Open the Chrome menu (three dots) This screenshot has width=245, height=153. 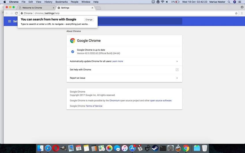(242, 13)
